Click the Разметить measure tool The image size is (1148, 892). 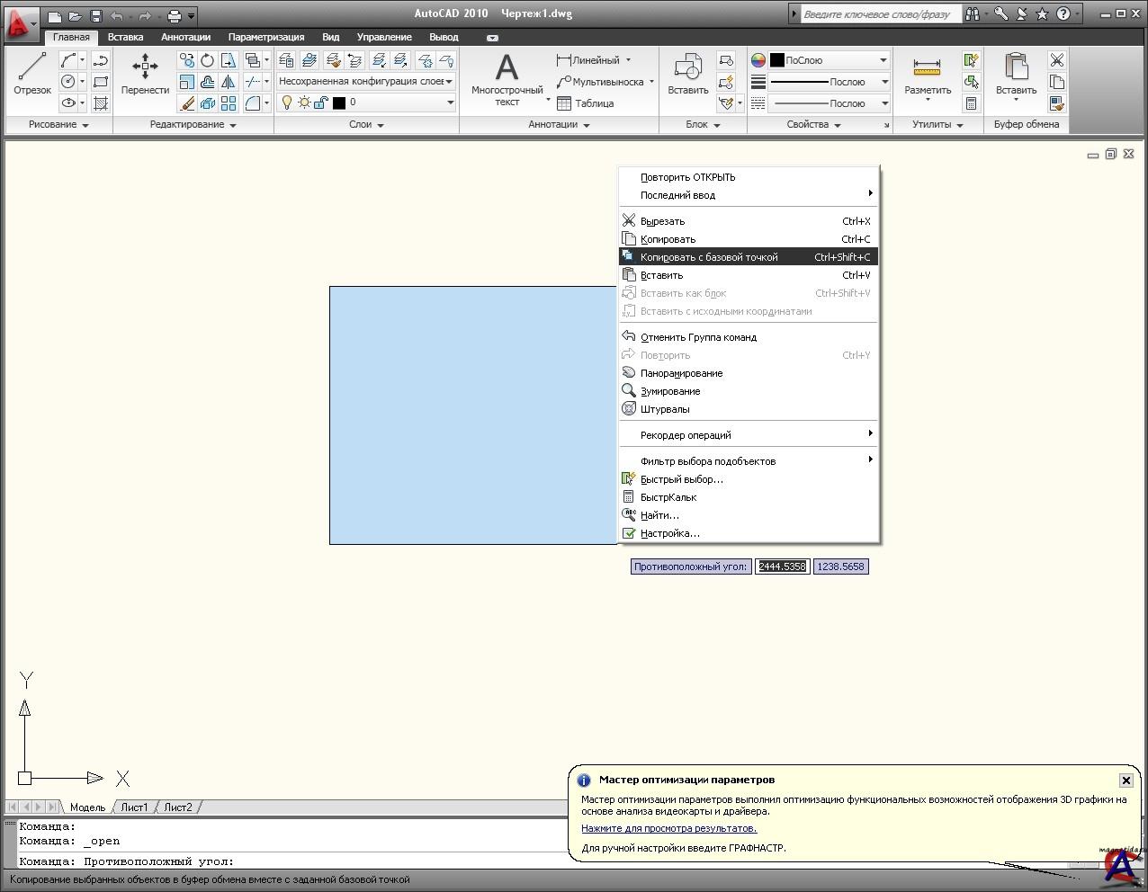(927, 76)
